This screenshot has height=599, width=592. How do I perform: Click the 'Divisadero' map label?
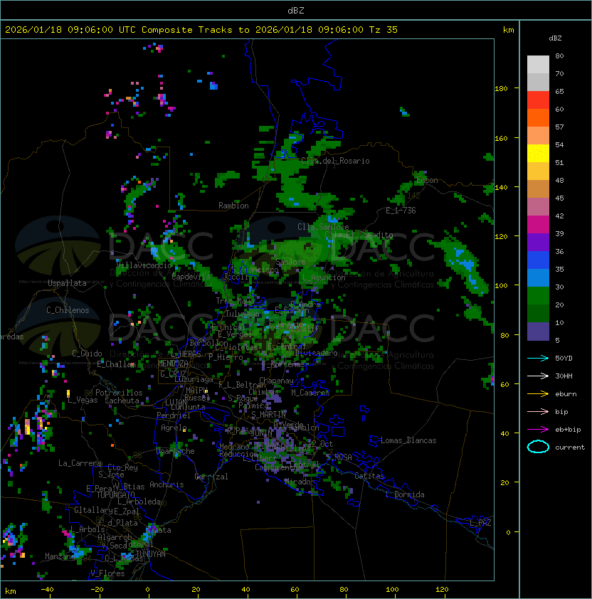(x=316, y=353)
